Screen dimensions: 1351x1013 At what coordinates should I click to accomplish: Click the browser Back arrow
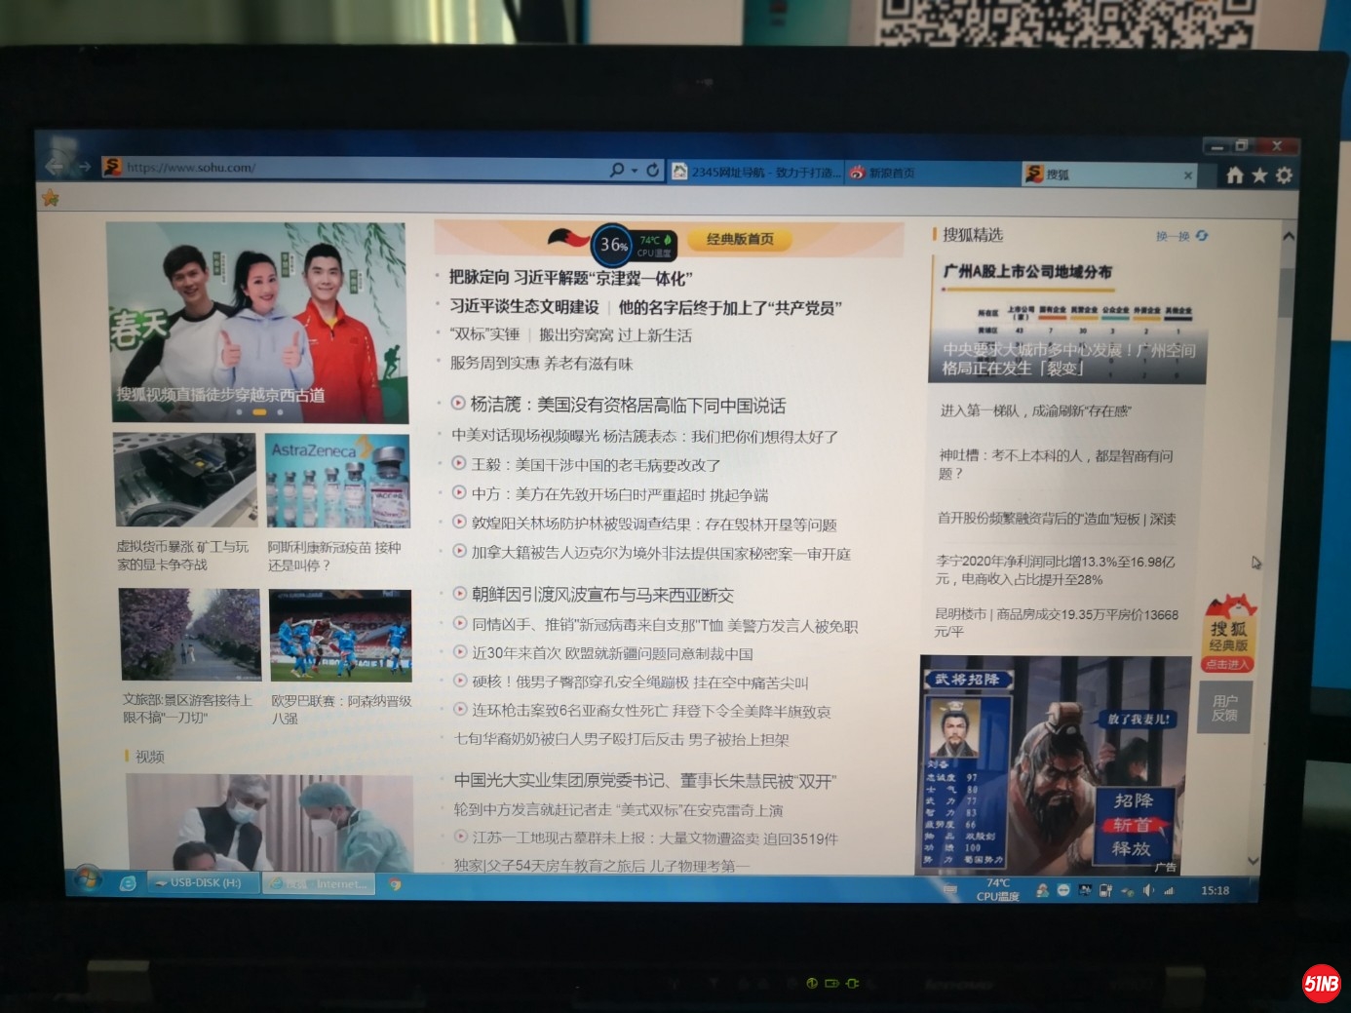point(55,167)
